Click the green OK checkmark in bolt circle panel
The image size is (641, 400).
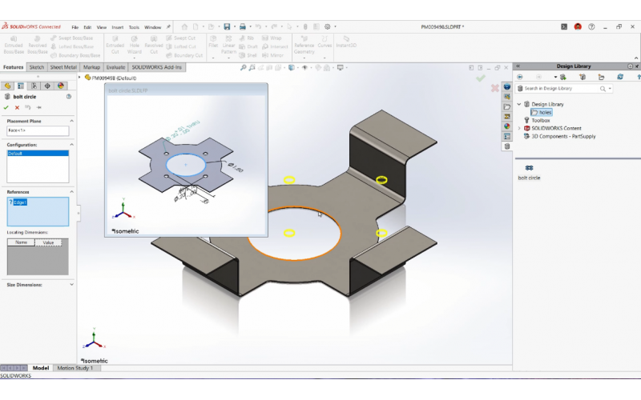tap(6, 108)
